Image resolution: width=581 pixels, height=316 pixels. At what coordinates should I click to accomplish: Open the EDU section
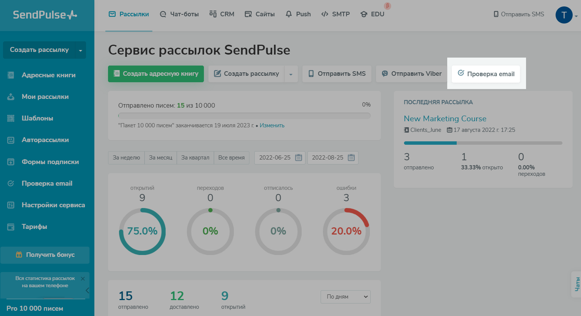(372, 14)
